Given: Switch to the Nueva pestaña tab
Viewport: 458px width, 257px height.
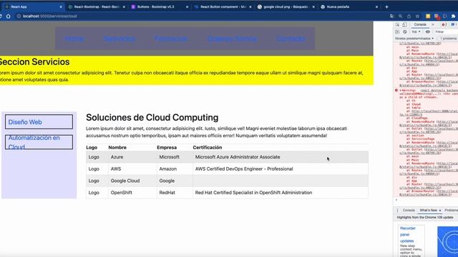Looking at the screenshot, I should (349, 6).
